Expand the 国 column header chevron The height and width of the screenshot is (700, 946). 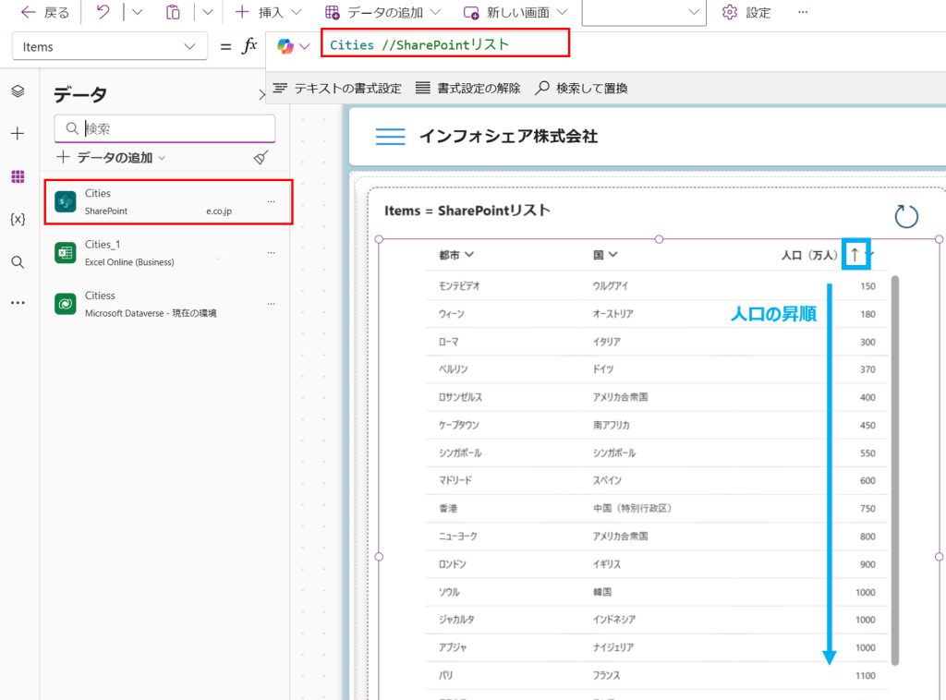pyautogui.click(x=612, y=255)
